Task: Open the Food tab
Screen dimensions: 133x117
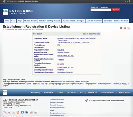Action: tap(13, 21)
